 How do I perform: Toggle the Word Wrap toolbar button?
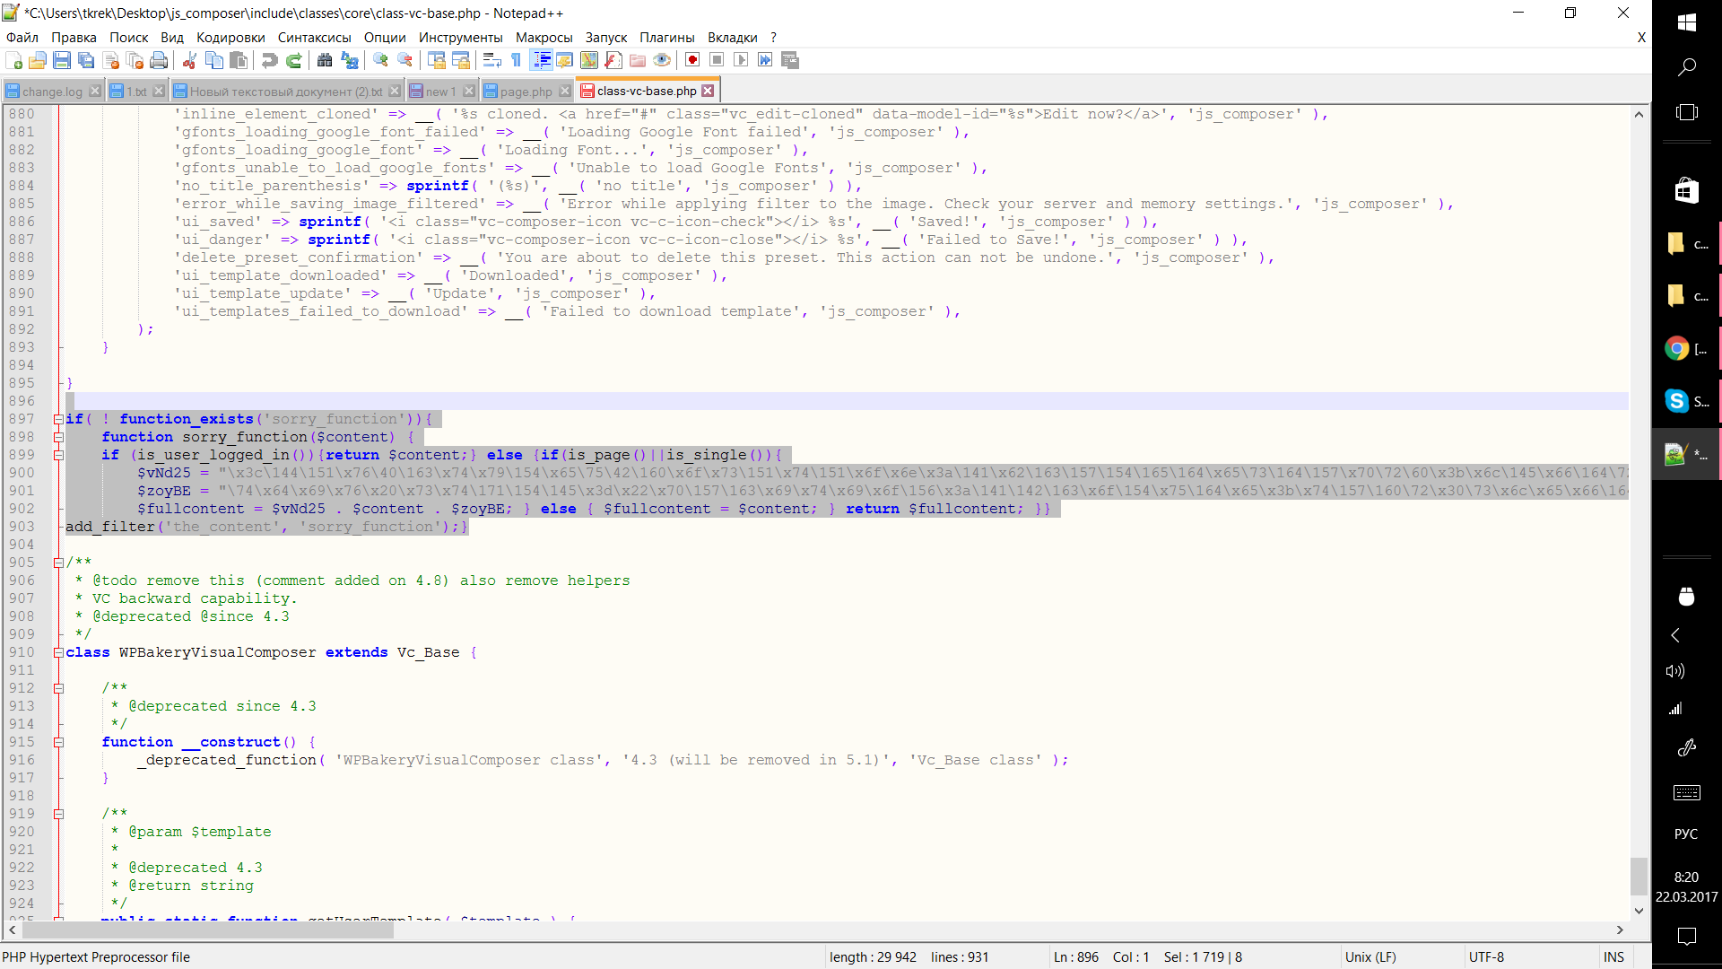click(491, 60)
